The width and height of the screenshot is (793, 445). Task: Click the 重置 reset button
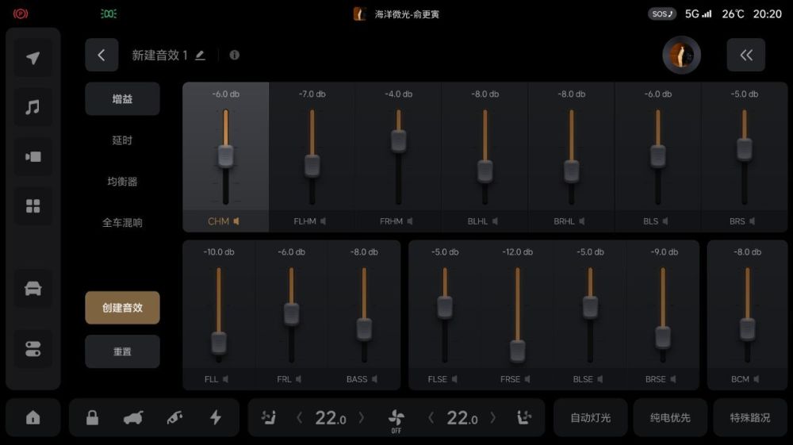(x=122, y=351)
